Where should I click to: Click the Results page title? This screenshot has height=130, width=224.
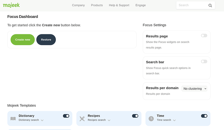coord(157,36)
